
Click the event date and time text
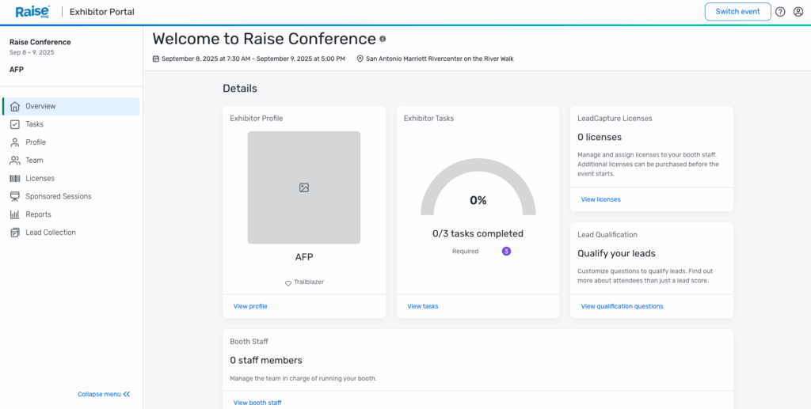[253, 59]
